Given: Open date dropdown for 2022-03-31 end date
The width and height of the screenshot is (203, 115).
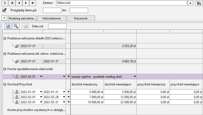Looking at the screenshot, I should click(x=64, y=102).
